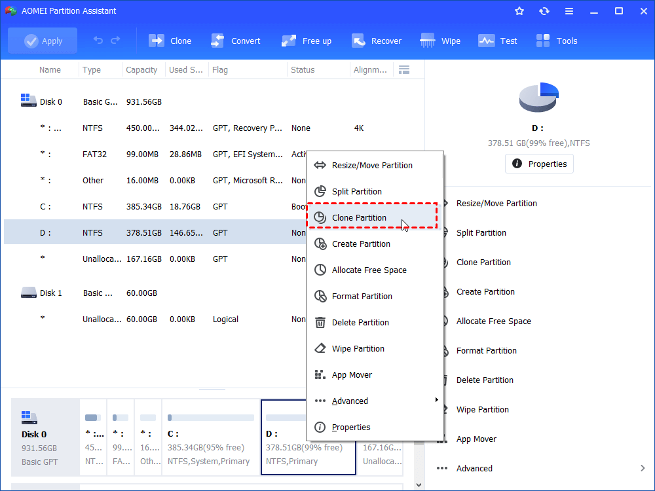Choose App Mover in the right sidebar
Image resolution: width=655 pixels, height=491 pixels.
[x=476, y=439]
